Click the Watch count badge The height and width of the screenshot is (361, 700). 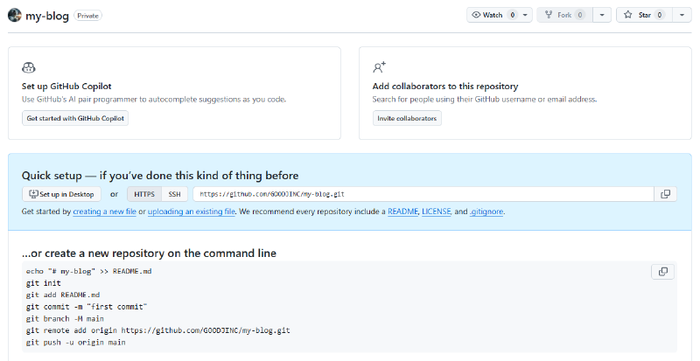(513, 15)
